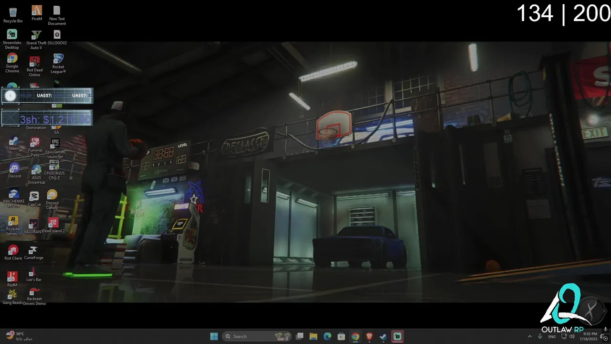611x344 pixels.
Task: Switch to Chrome on the taskbar
Action: (355, 336)
